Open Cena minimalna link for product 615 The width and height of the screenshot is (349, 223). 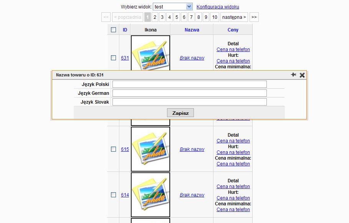[x=233, y=164]
